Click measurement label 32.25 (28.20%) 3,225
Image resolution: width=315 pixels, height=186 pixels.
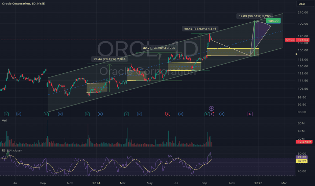159,48
